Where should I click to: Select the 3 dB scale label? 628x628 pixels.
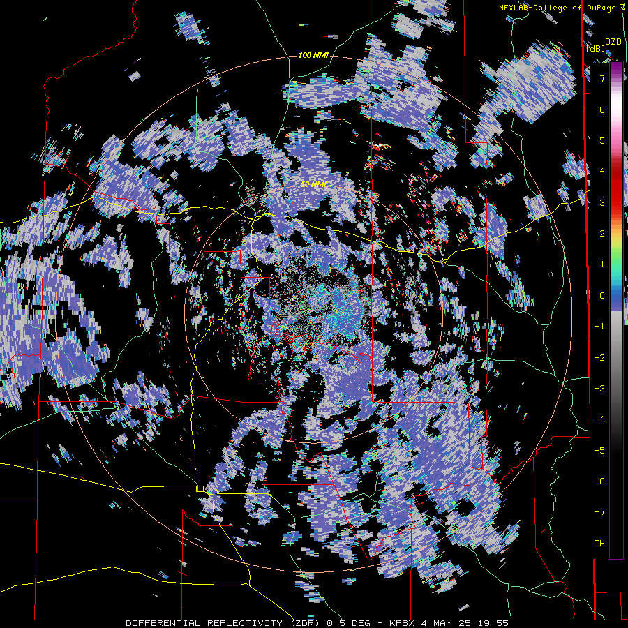(x=602, y=202)
